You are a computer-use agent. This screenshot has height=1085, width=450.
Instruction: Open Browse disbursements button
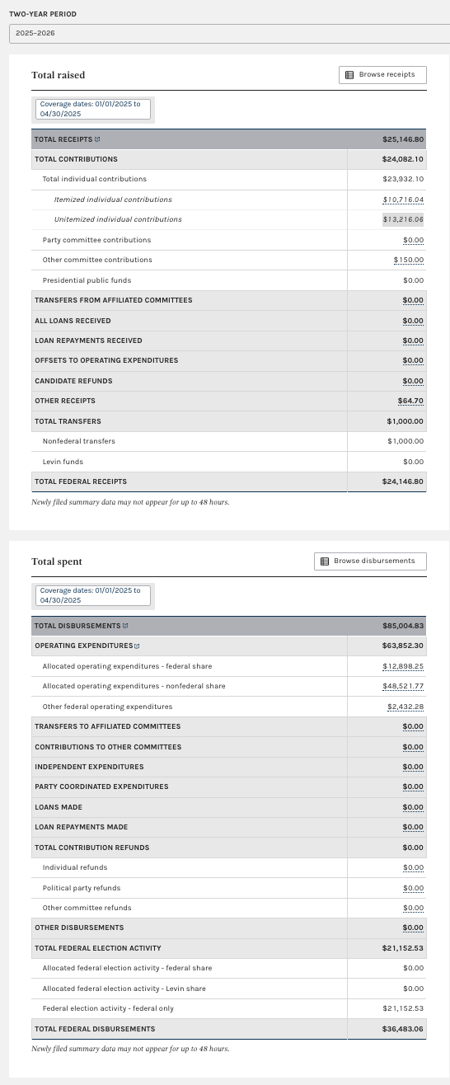[x=371, y=561]
